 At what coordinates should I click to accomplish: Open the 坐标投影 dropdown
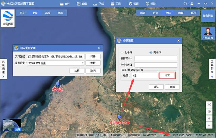(56, 63)
